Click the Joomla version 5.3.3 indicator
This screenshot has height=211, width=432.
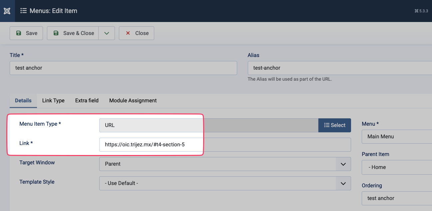421,11
